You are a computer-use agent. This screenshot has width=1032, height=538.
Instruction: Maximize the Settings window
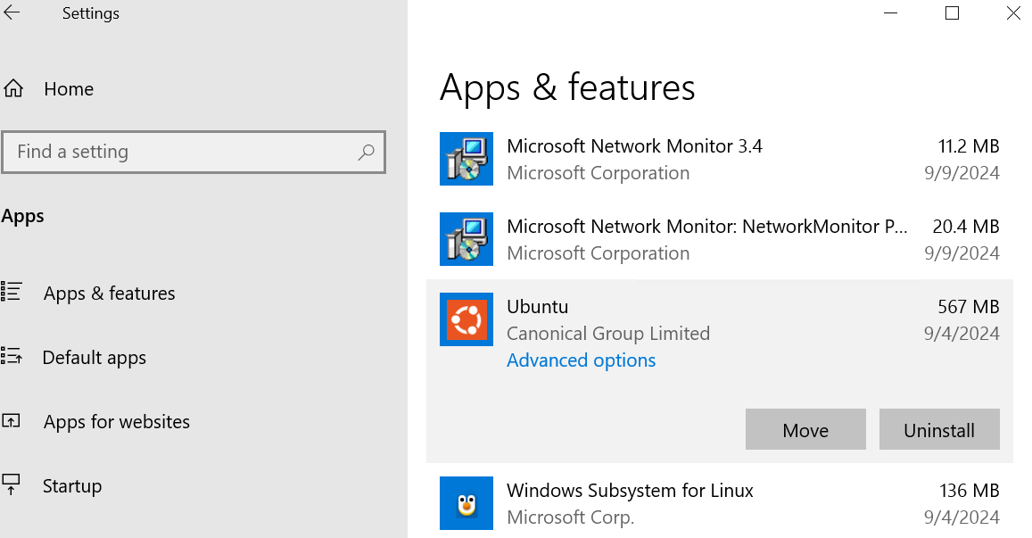(x=952, y=13)
